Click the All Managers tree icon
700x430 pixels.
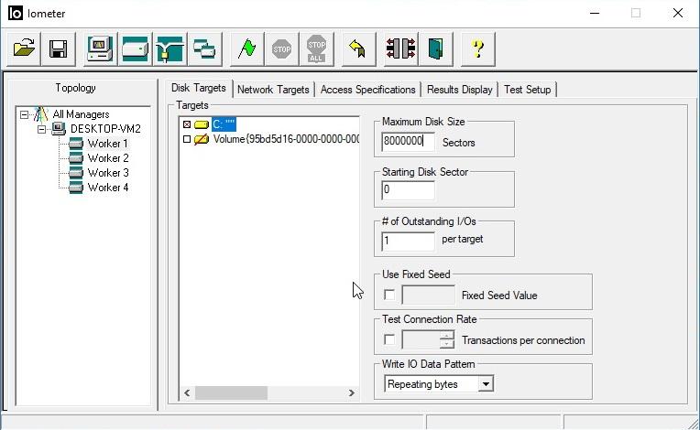pos(41,114)
